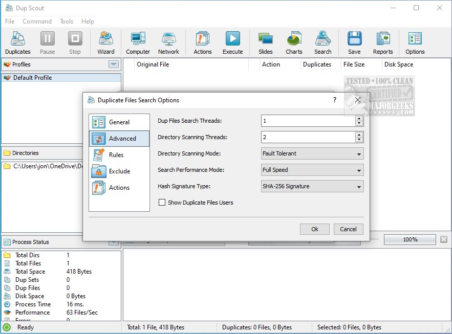452x334 pixels.
Task: Select the Default Profile entry
Action: point(61,78)
